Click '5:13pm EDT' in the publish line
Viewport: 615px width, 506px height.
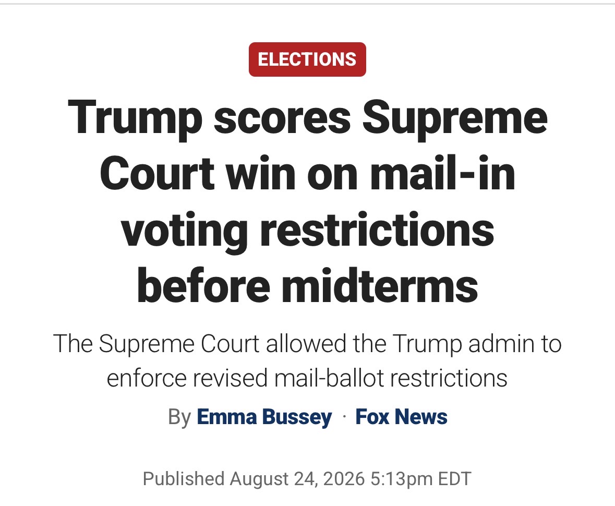point(420,479)
